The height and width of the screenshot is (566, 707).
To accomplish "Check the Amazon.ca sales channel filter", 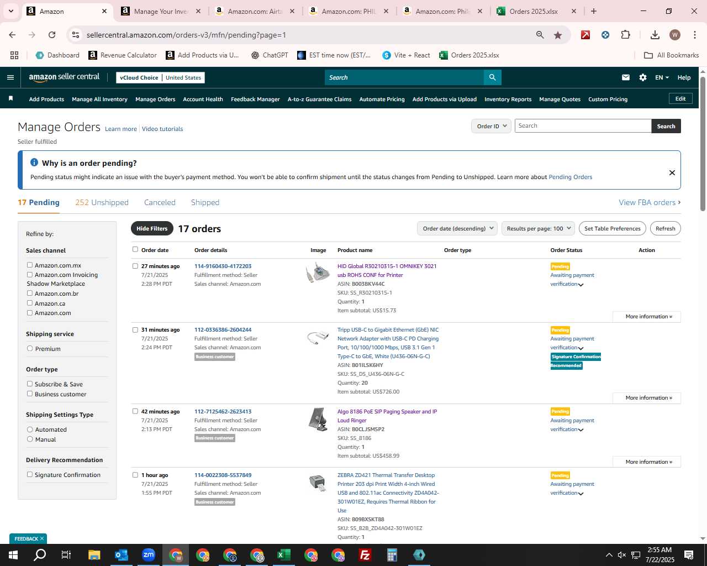I will coord(30,303).
